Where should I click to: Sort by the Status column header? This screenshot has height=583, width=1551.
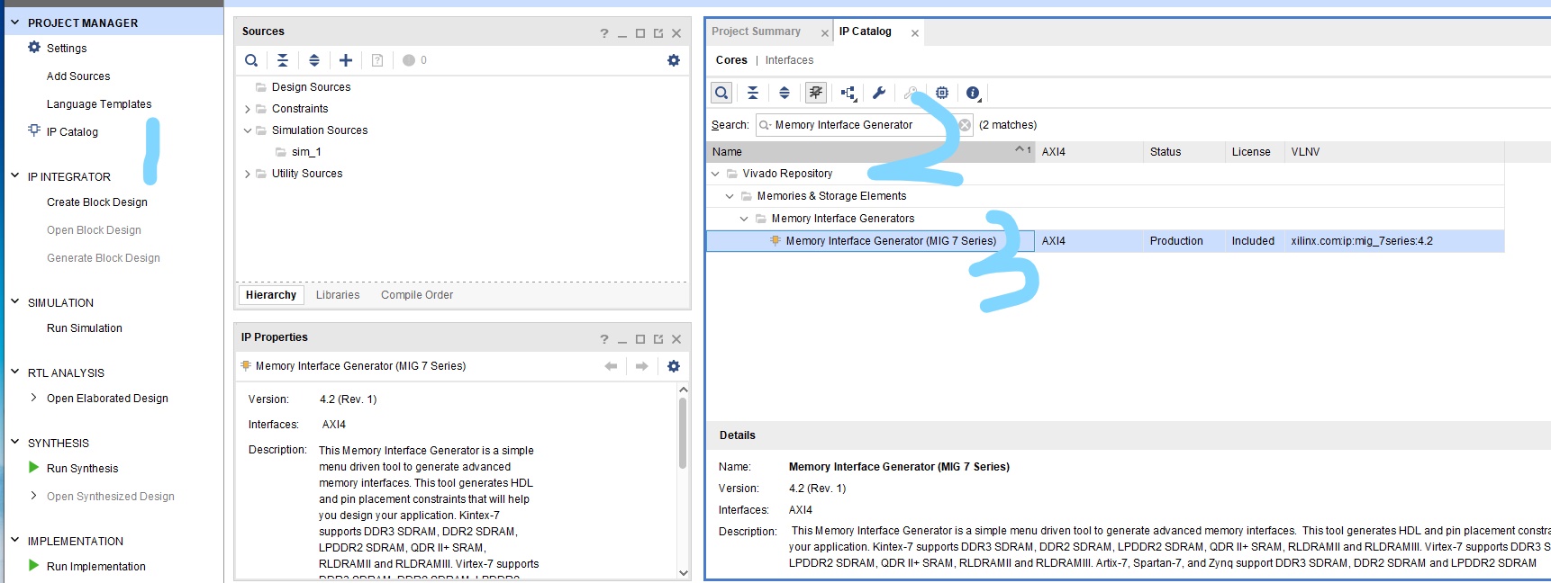(x=1184, y=152)
